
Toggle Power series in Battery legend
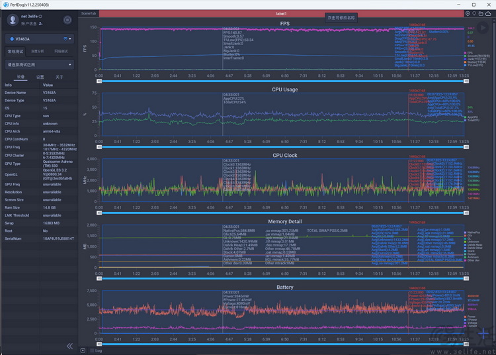[x=470, y=317]
